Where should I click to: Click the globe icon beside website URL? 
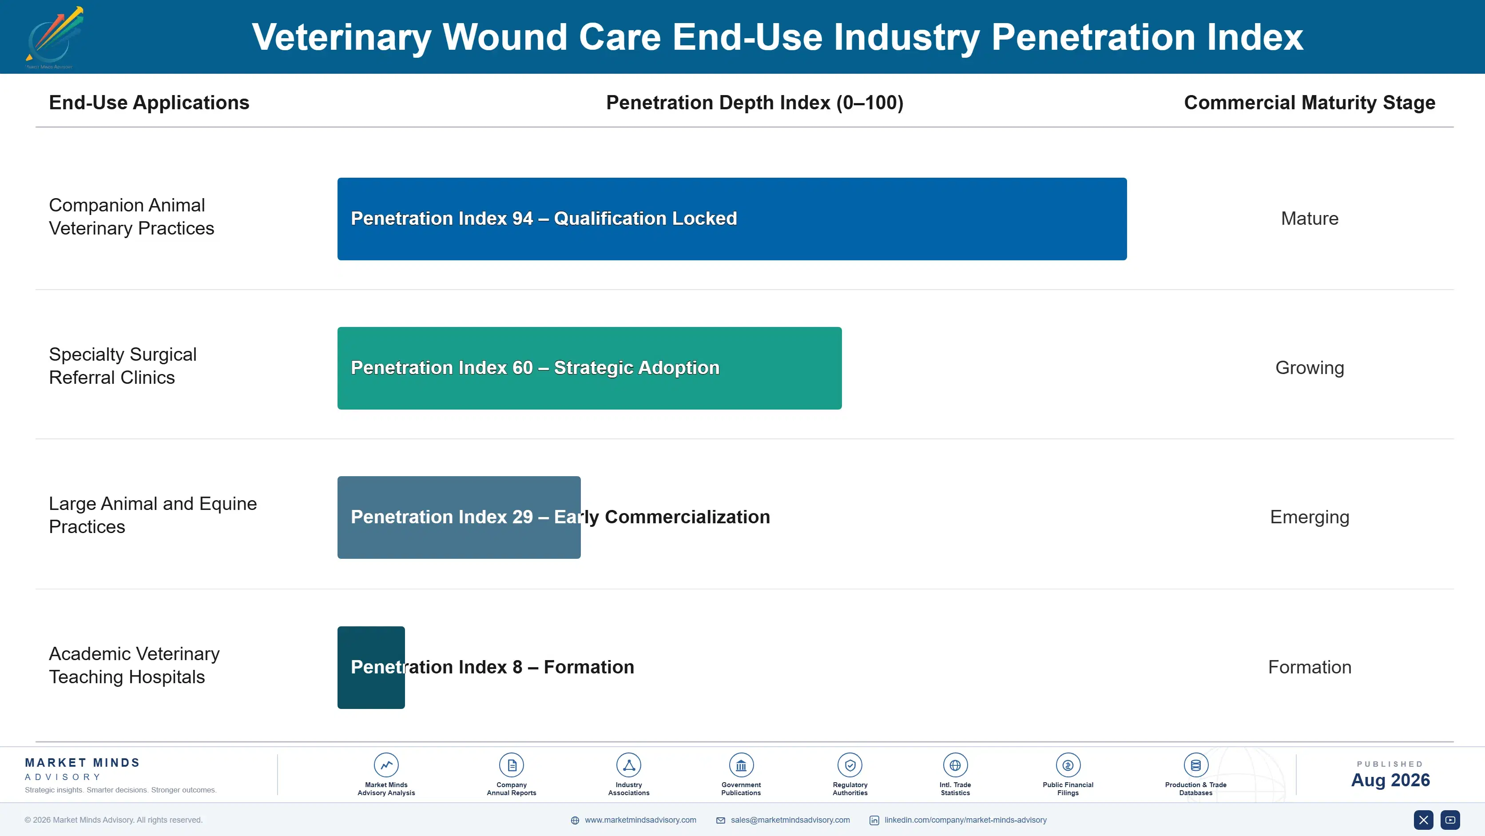tap(575, 820)
